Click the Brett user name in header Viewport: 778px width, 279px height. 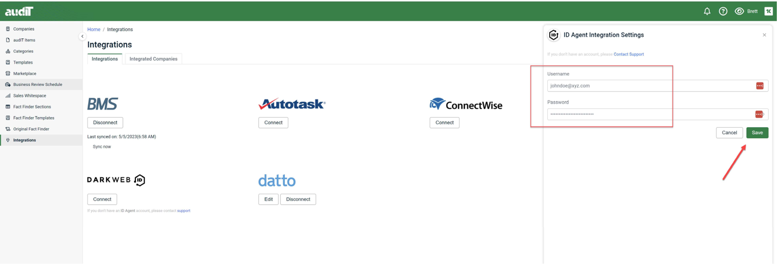point(753,11)
